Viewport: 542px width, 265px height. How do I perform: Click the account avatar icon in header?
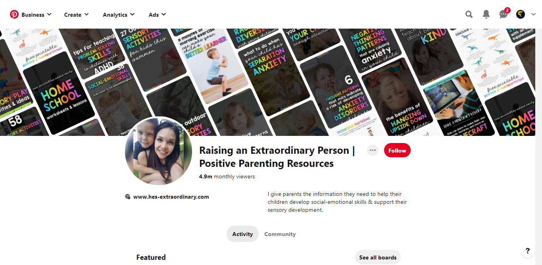tap(521, 14)
